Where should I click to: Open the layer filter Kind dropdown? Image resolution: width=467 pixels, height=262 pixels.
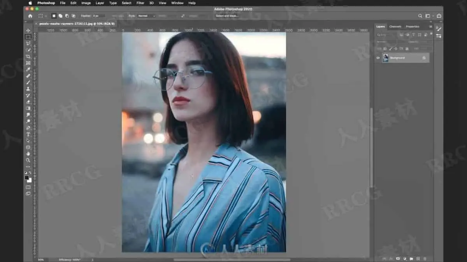(386, 35)
